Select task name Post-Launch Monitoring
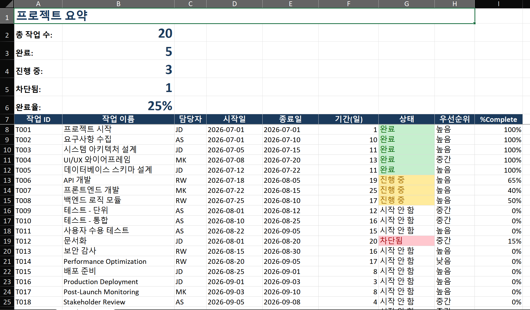The height and width of the screenshot is (310, 530). point(118,292)
